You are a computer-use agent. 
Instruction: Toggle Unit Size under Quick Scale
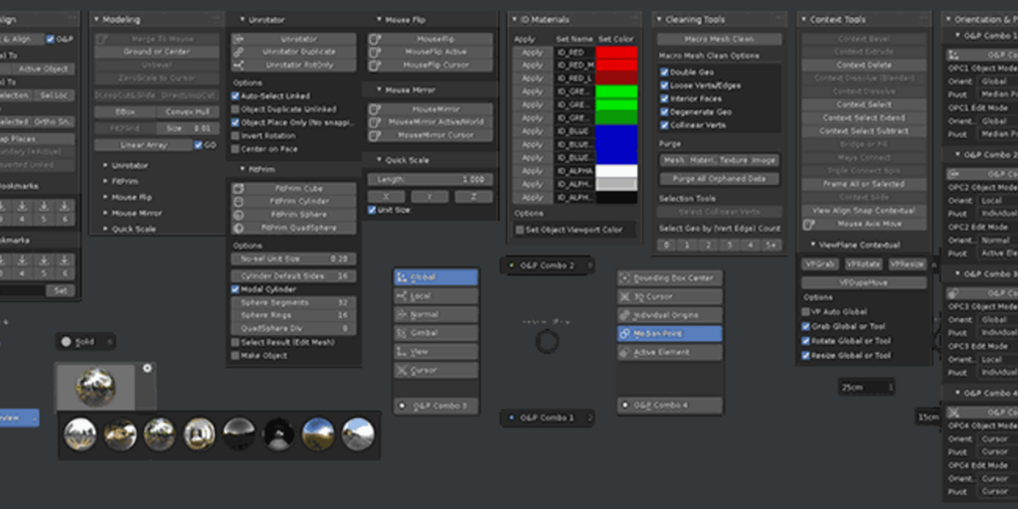coord(372,210)
